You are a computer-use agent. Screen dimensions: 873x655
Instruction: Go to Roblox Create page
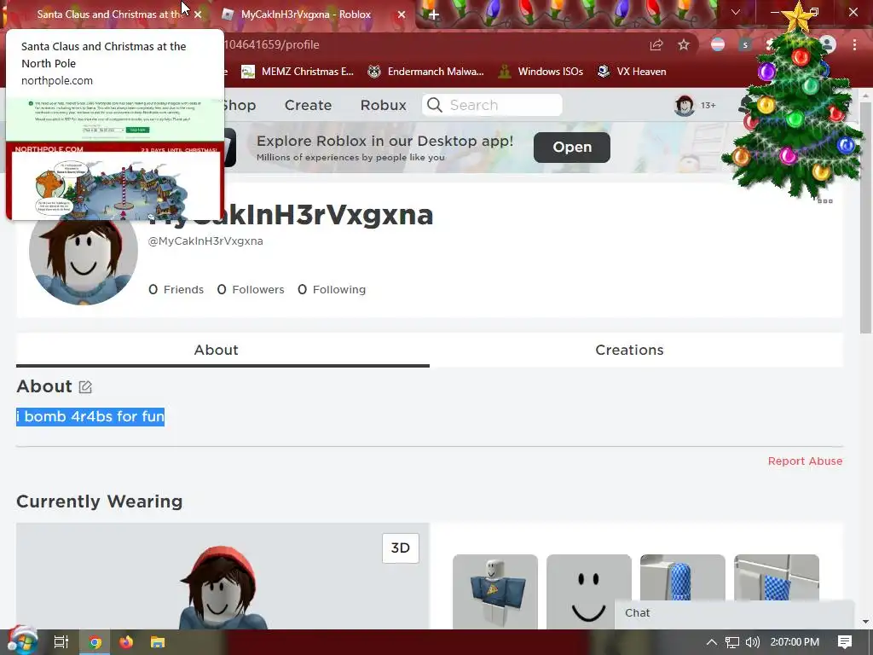tap(308, 105)
